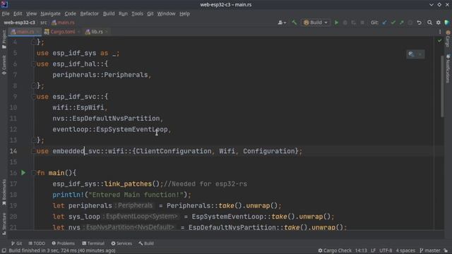Click the main.rs breadcrumb in navigation bar
This screenshot has height=254, width=452.
tap(63, 23)
